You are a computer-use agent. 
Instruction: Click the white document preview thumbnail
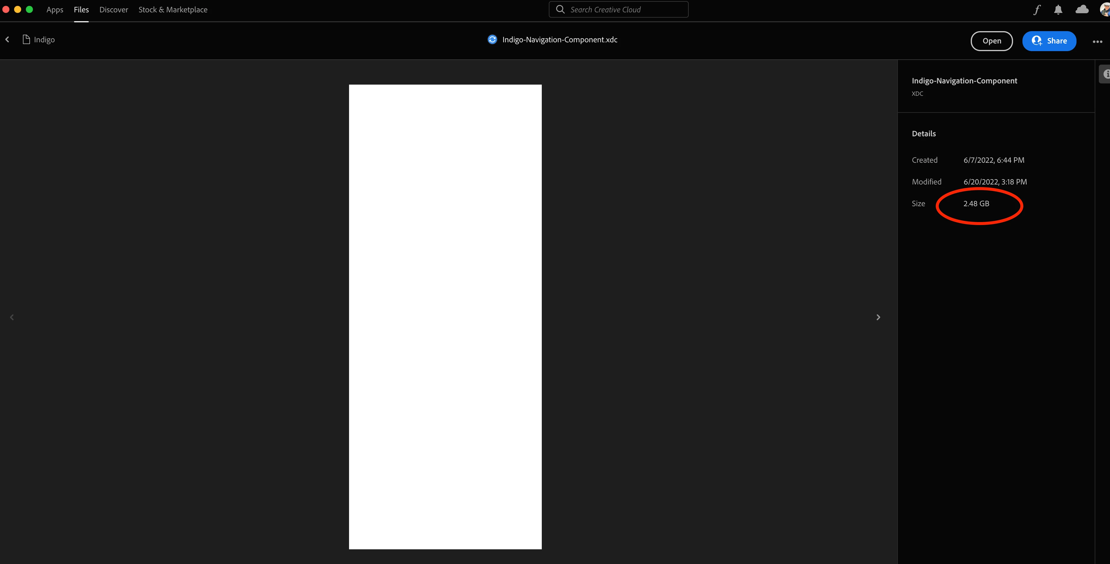tap(445, 317)
